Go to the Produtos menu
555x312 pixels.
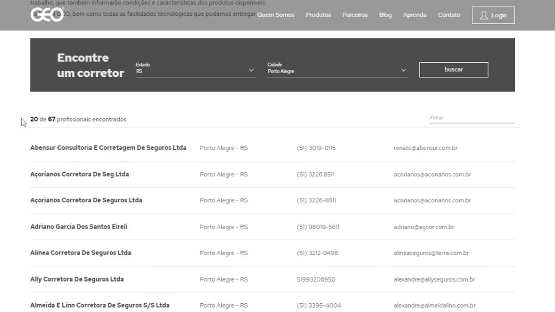(318, 15)
